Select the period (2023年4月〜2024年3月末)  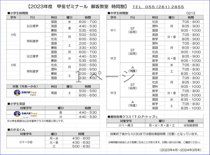(180, 150)
